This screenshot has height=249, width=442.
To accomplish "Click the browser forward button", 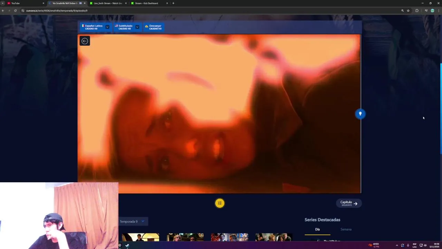I will point(9,11).
